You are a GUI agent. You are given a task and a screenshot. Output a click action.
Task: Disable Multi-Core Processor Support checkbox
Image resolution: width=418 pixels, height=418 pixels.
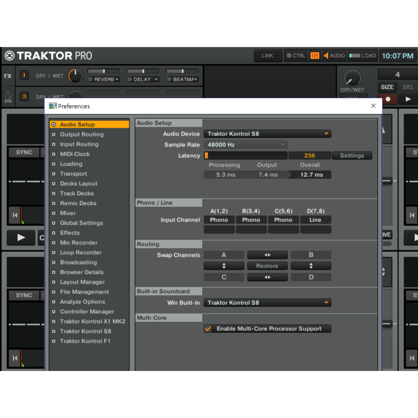[x=208, y=329]
